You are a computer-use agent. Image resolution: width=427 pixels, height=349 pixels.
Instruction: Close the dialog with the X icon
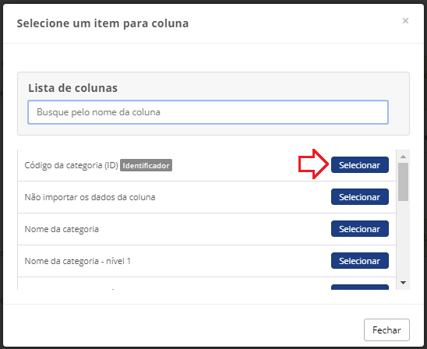click(x=405, y=21)
